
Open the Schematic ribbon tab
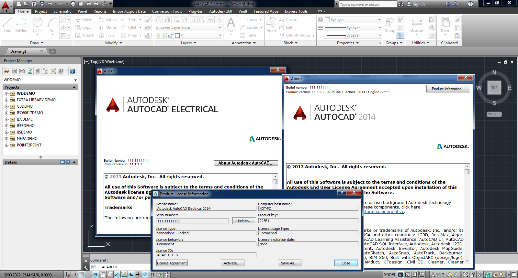pyautogui.click(x=62, y=11)
